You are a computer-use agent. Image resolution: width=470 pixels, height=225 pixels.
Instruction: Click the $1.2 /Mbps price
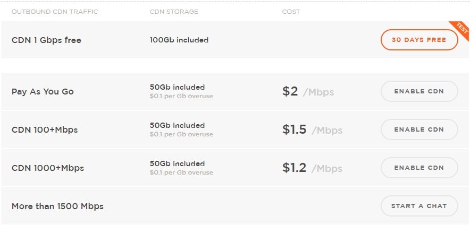coord(312,168)
